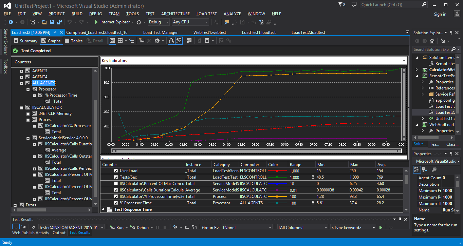463x246 pixels.
Task: Open the ANALYZE menu
Action: click(232, 14)
